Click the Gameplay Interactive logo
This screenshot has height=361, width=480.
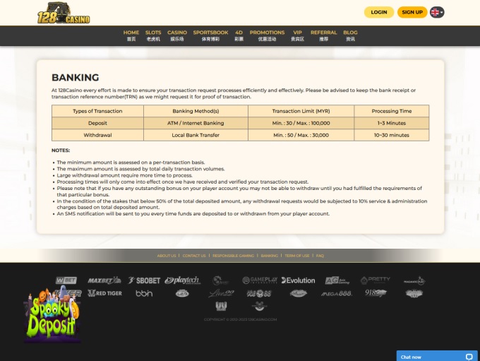[259, 280]
